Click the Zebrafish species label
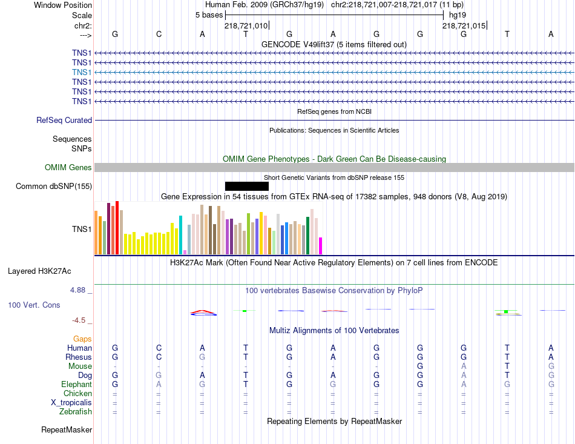The width and height of the screenshot is (575, 444). point(76,412)
